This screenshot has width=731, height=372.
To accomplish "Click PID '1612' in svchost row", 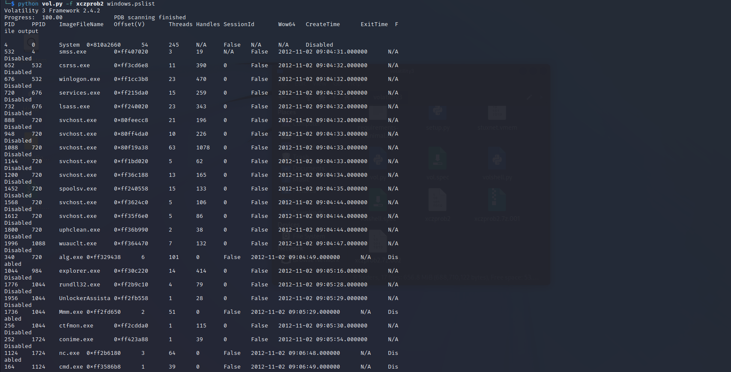I will (11, 216).
